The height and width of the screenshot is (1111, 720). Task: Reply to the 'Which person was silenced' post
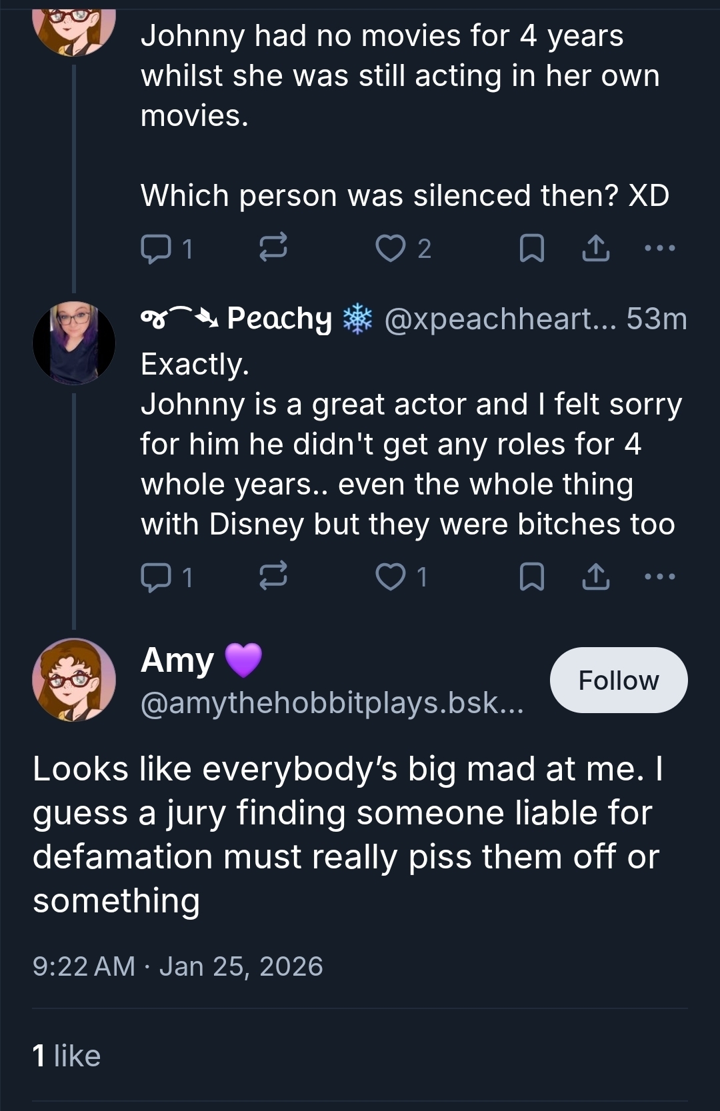155,249
